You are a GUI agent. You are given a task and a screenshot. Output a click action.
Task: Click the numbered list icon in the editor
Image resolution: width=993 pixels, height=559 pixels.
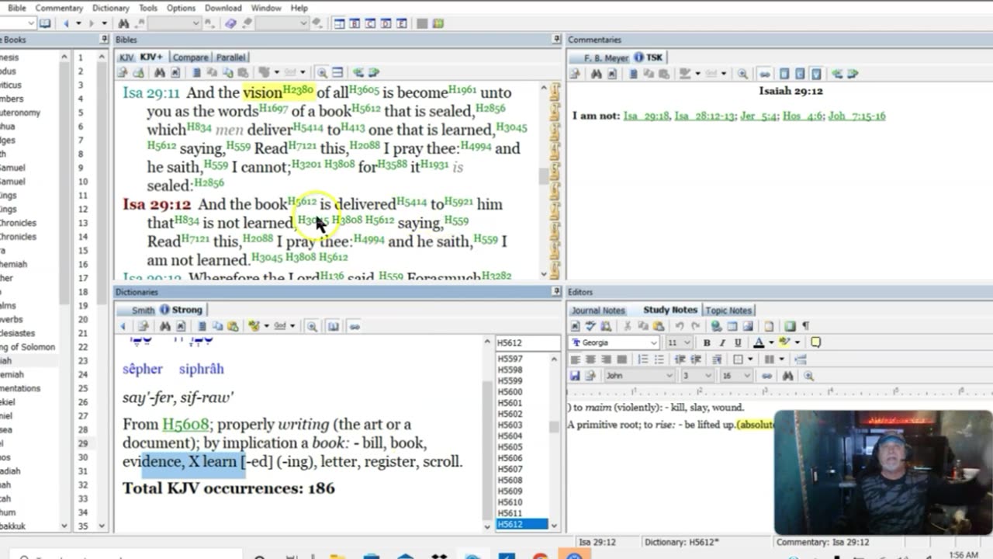[643, 359]
